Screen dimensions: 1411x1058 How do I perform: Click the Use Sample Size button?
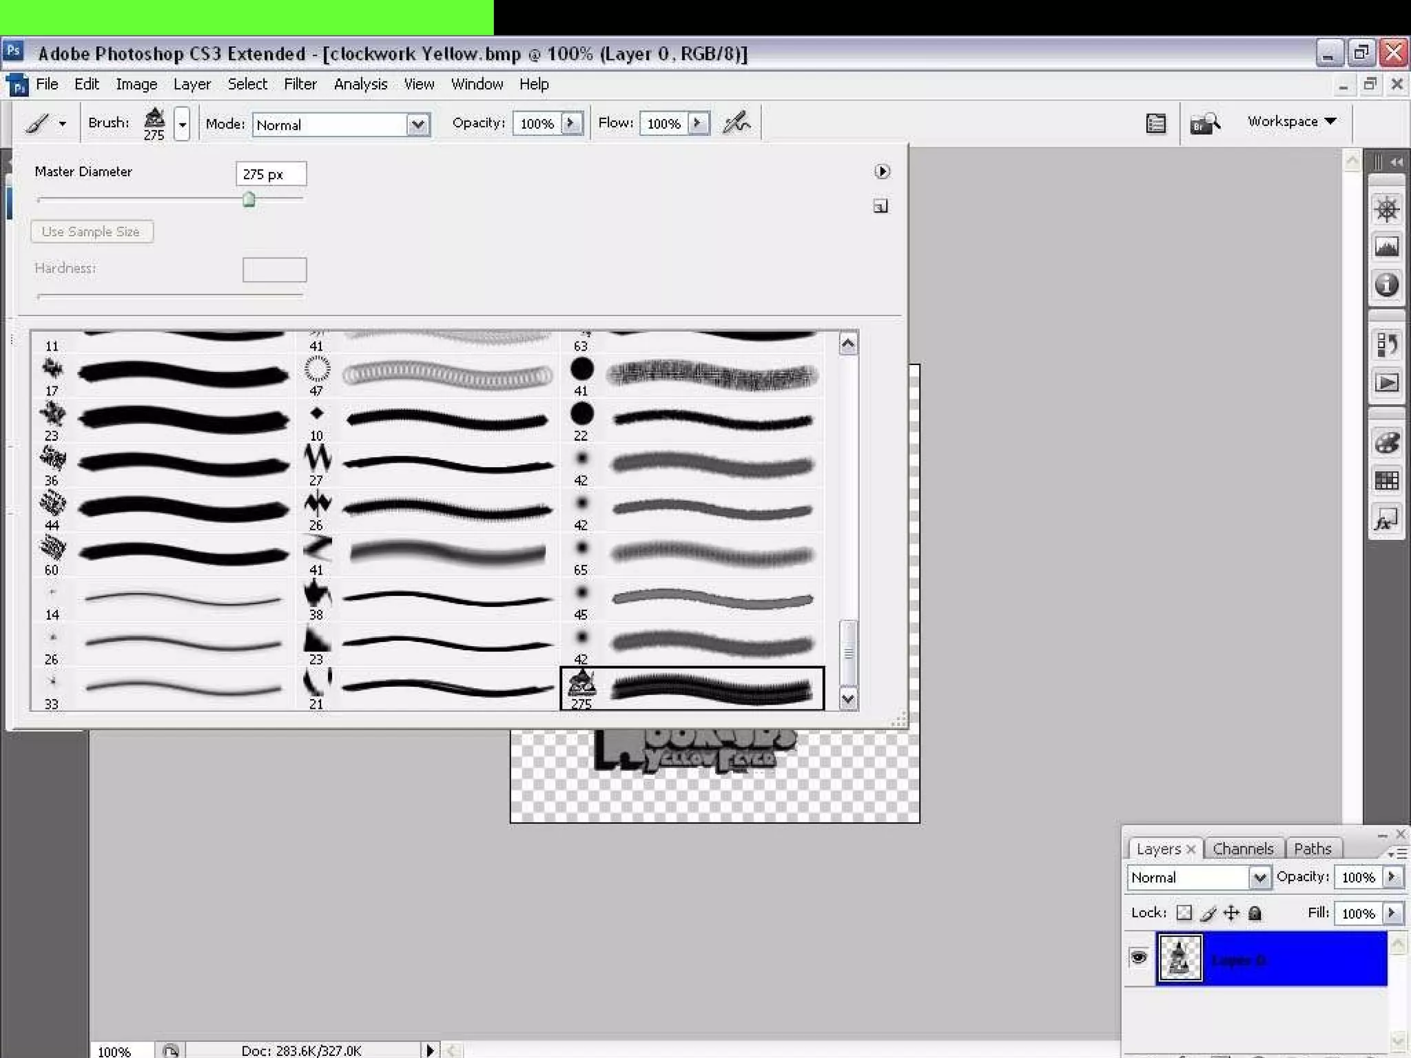click(x=92, y=231)
